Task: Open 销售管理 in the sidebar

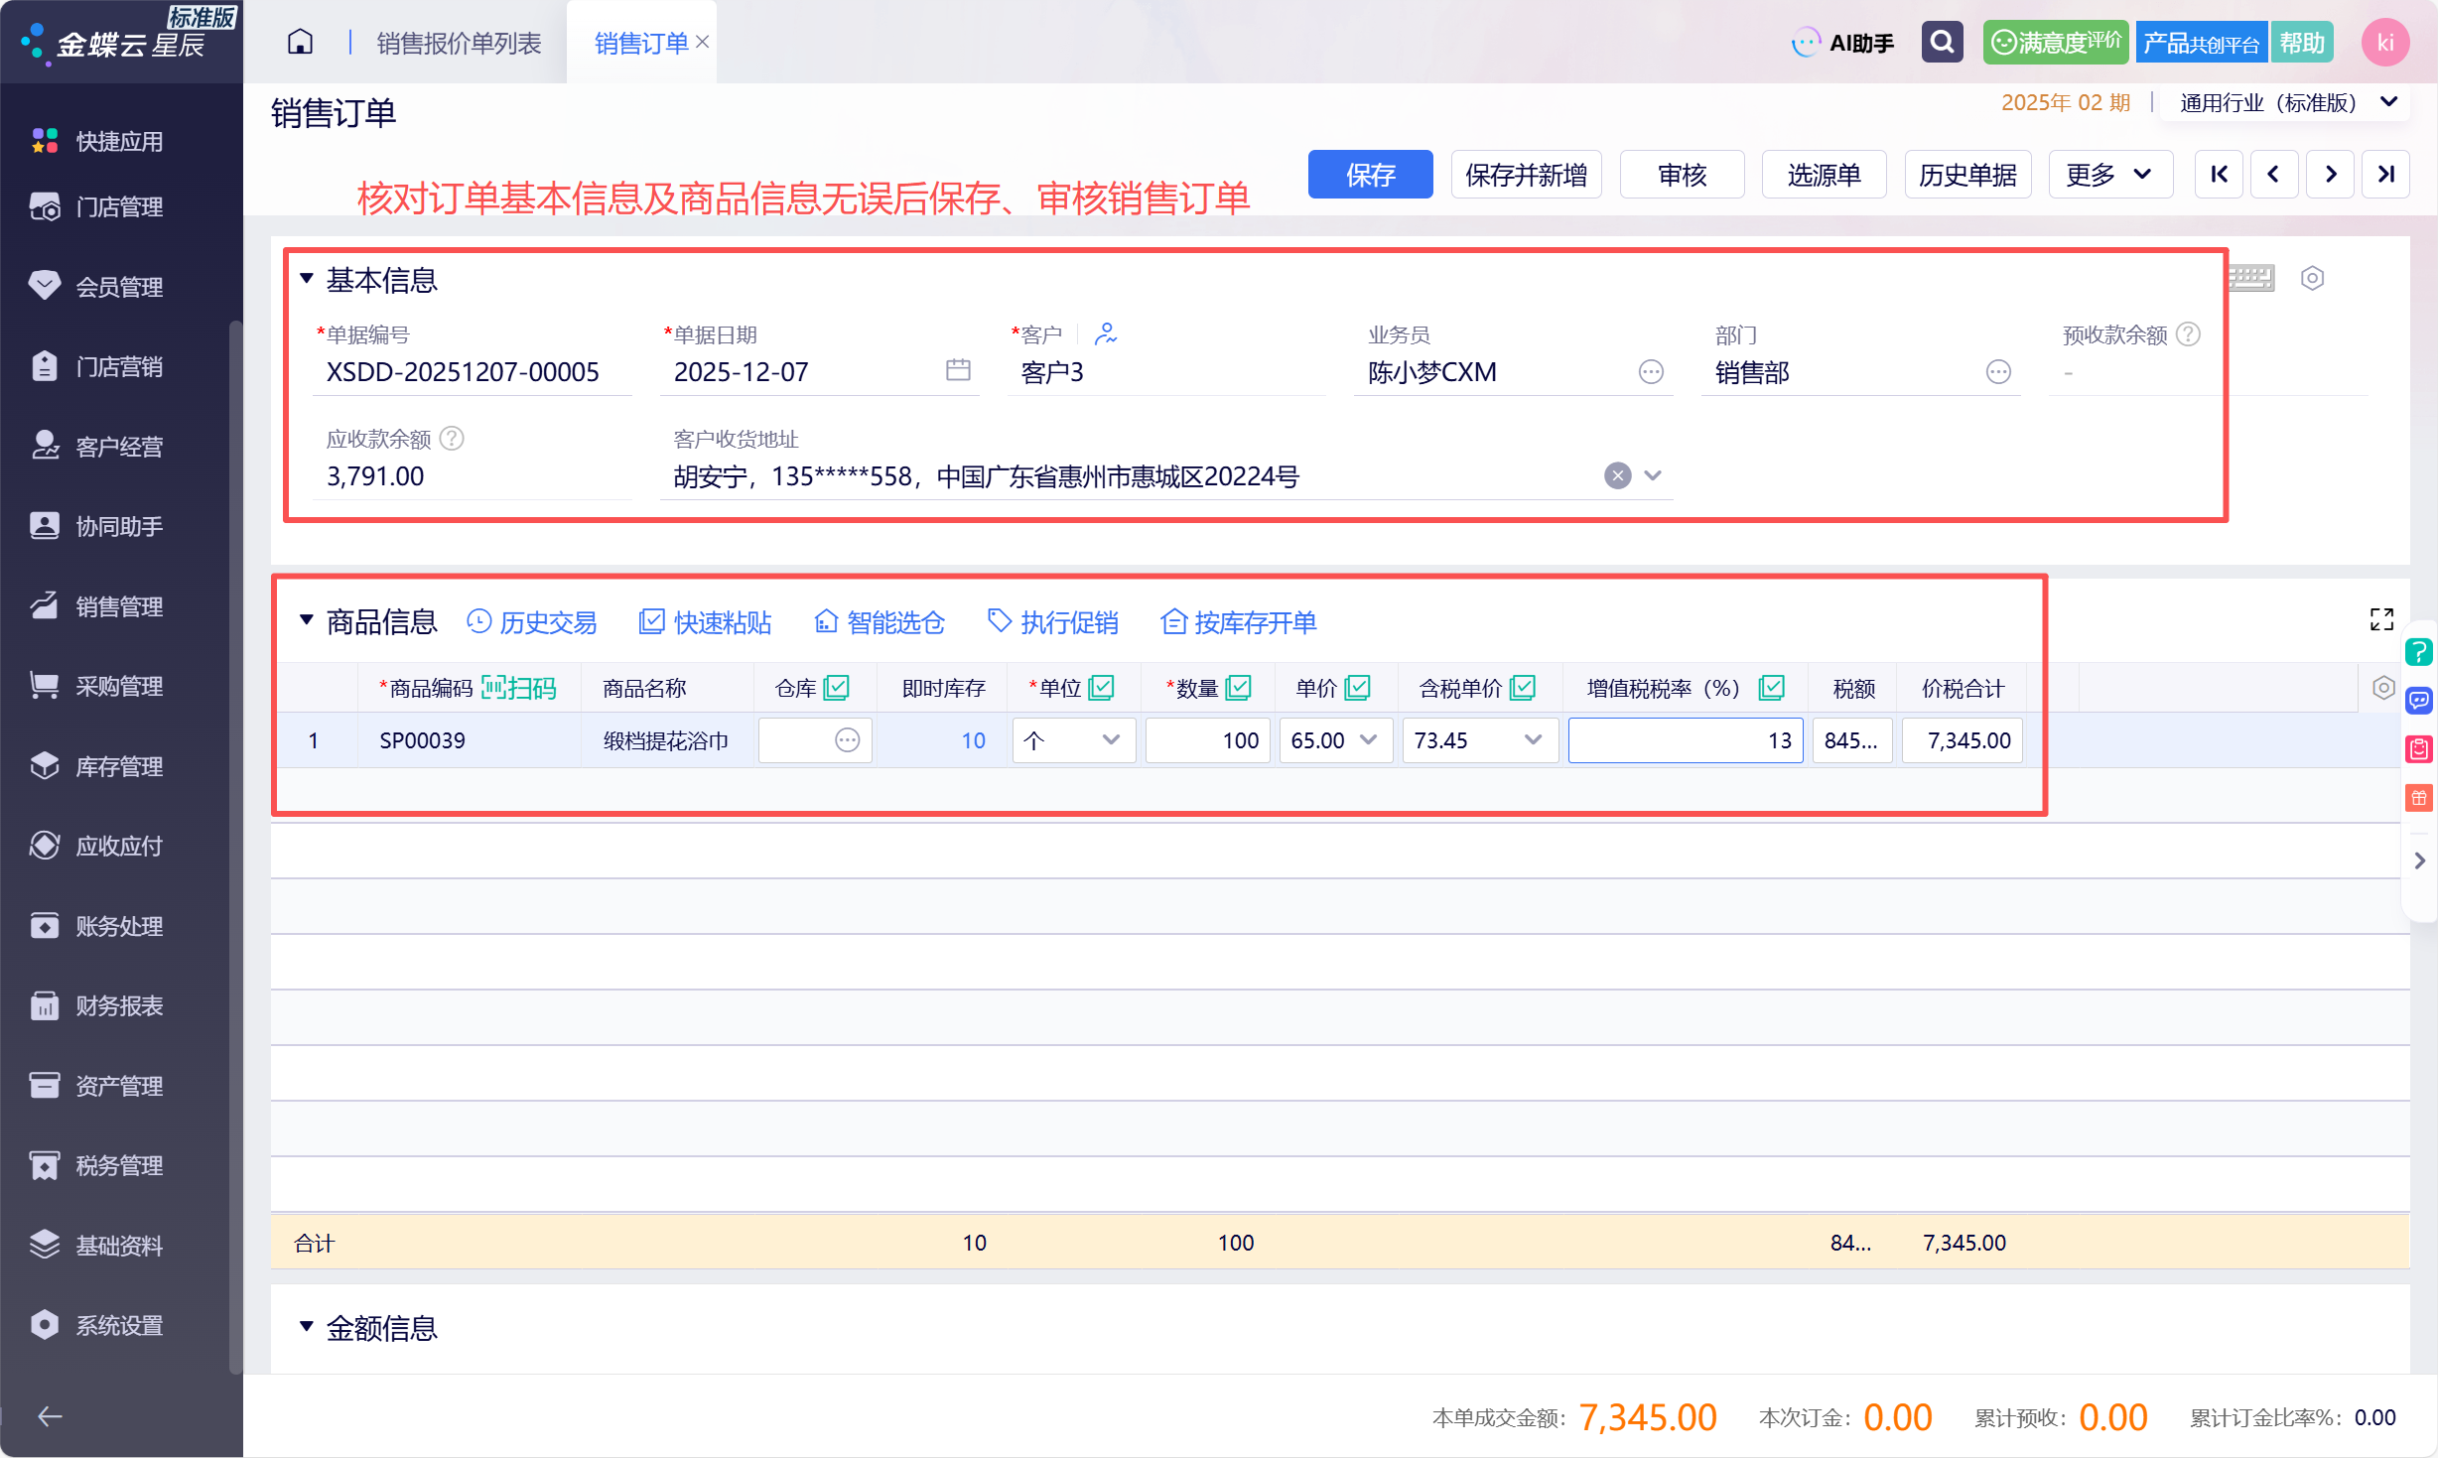Action: click(119, 606)
